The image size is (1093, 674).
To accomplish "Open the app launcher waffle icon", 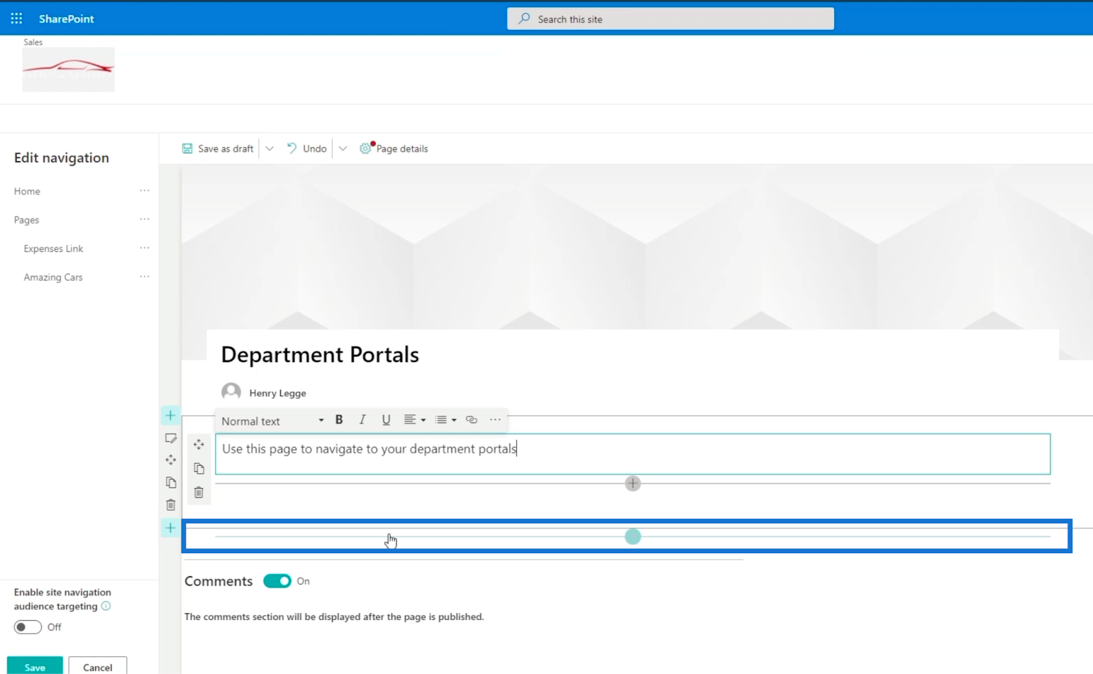I will (x=16, y=18).
